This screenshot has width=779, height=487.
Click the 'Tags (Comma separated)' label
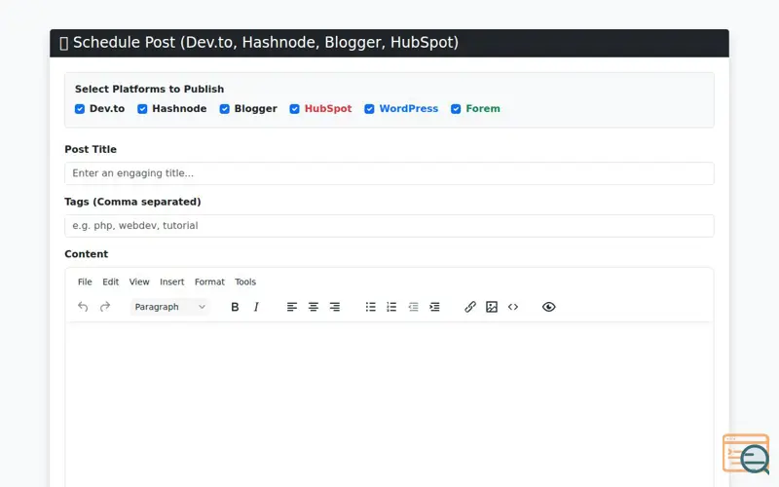[x=132, y=202]
